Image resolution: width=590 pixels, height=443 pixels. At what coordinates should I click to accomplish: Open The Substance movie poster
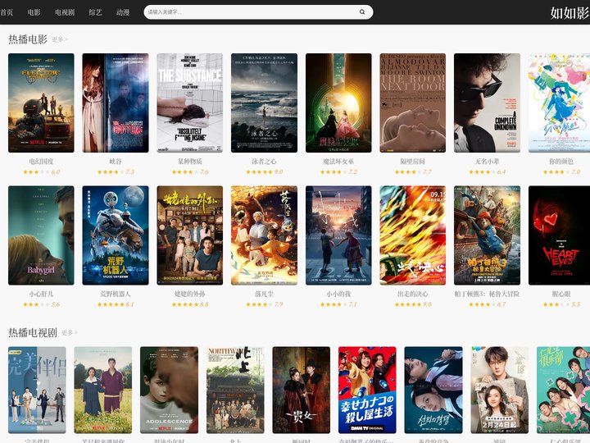tap(189, 103)
